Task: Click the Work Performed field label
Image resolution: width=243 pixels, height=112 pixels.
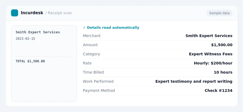Action: point(98,81)
